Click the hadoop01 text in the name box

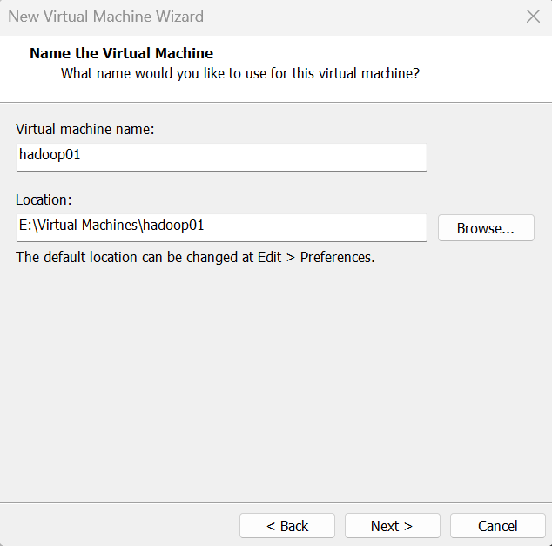point(50,154)
